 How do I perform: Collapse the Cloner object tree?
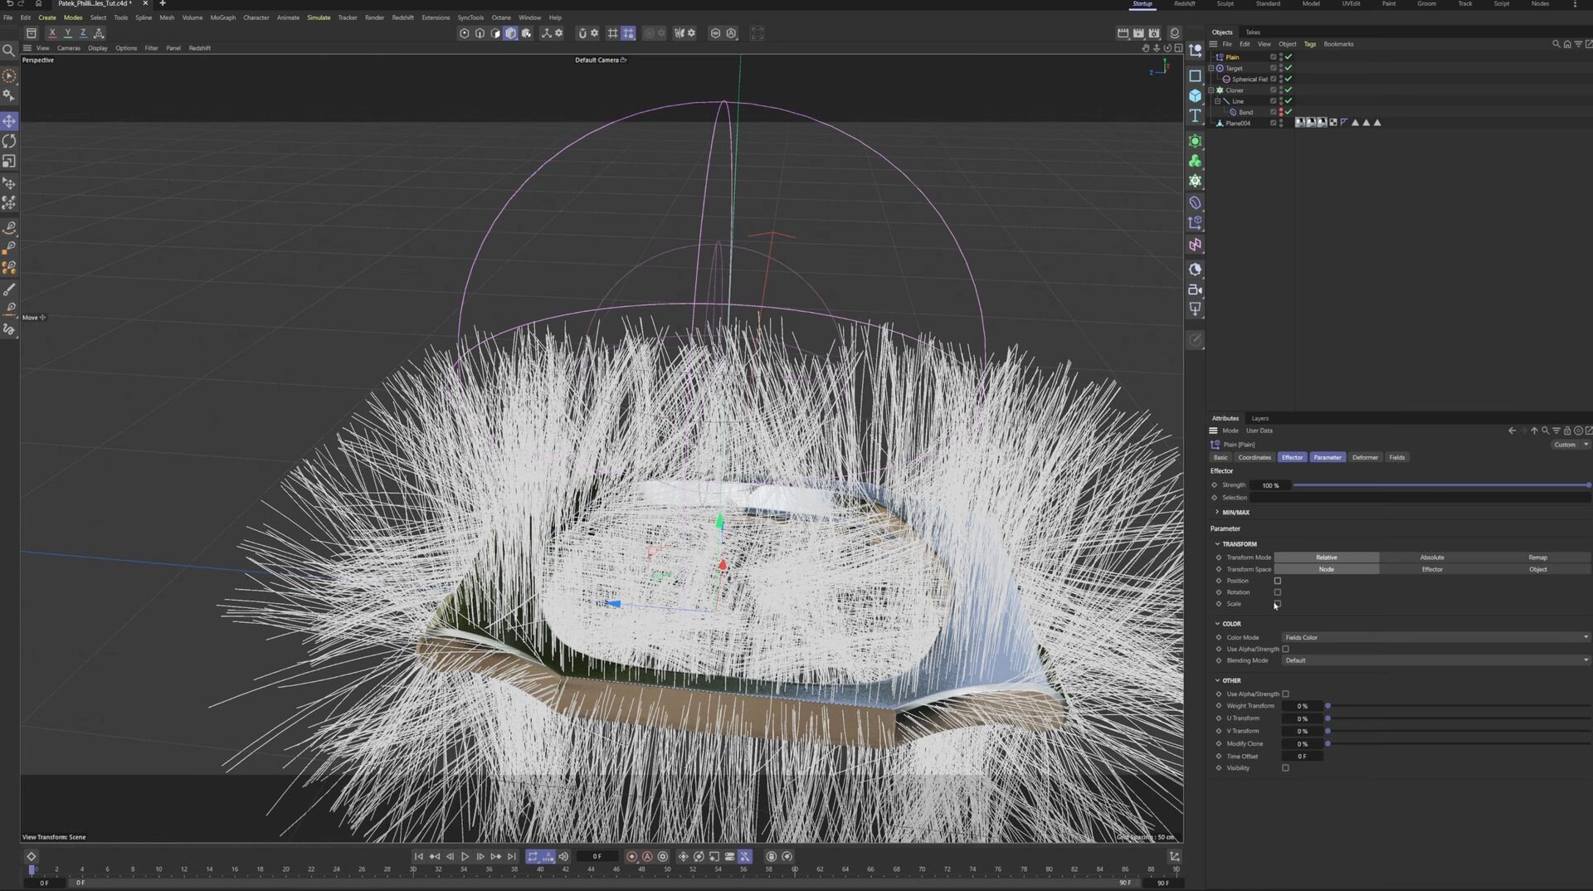coord(1211,90)
